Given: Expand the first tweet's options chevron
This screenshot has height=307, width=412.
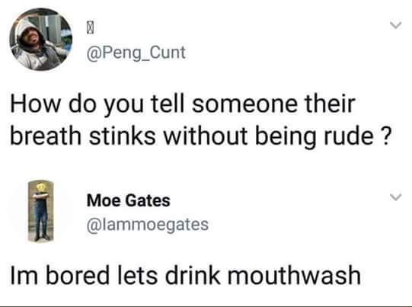Looking at the screenshot, I should pyautogui.click(x=396, y=25).
